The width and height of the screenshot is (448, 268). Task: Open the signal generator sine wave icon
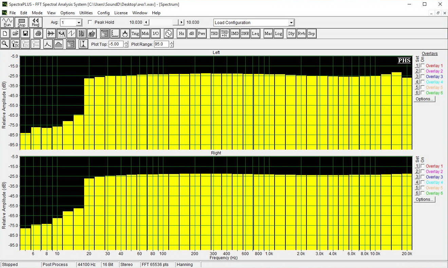click(x=168, y=33)
